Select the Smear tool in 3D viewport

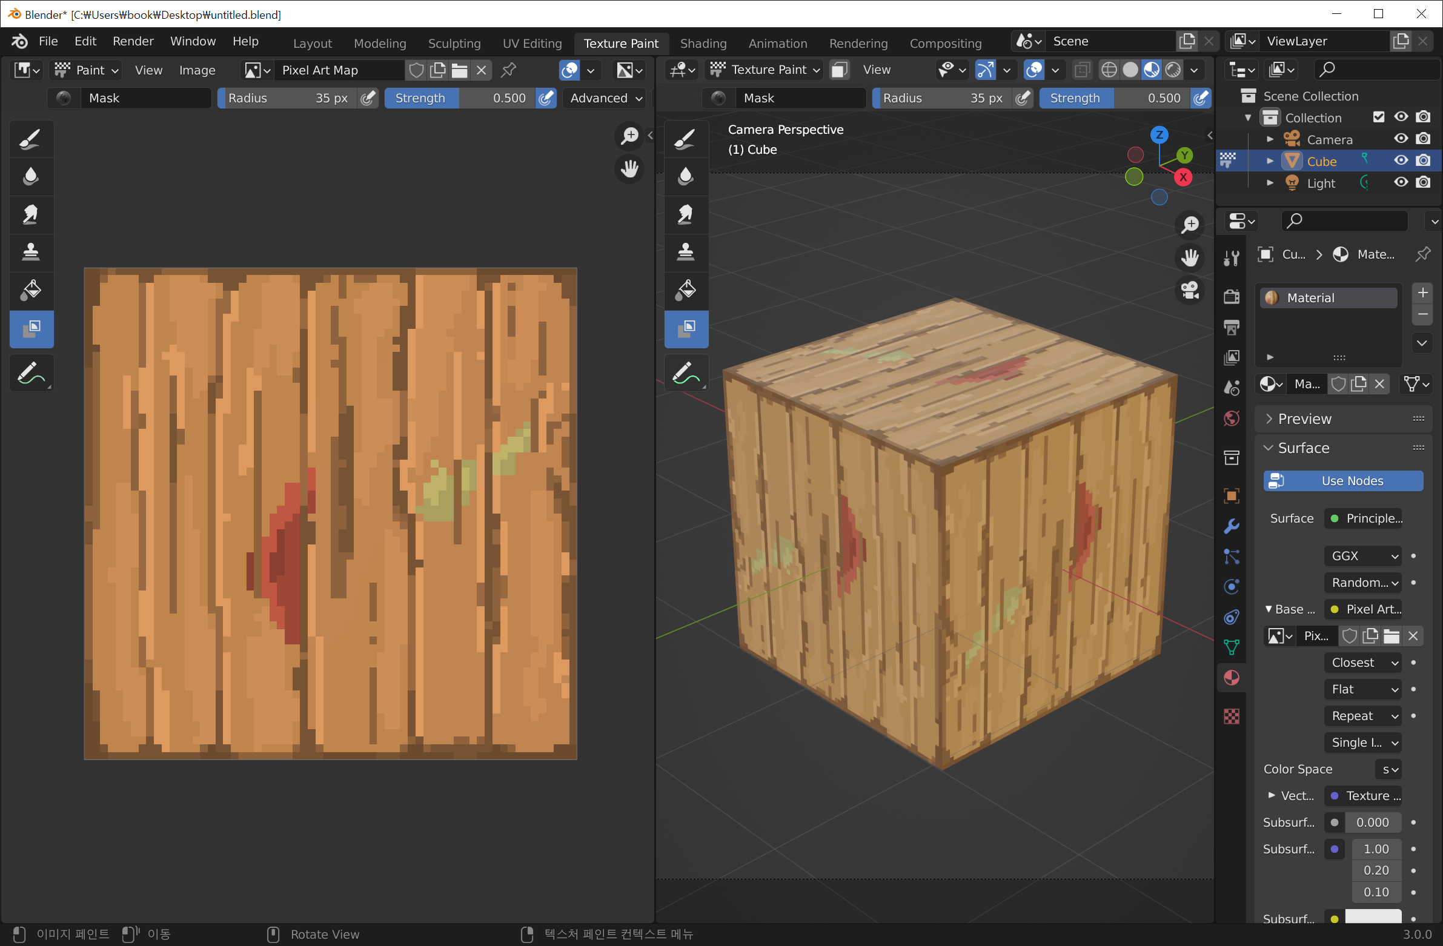686,214
